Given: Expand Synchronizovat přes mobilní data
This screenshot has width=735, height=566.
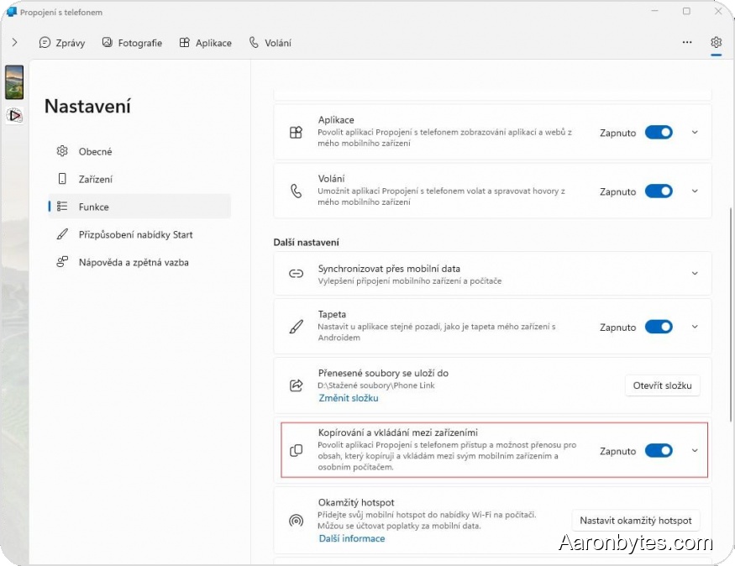Looking at the screenshot, I should tap(695, 273).
